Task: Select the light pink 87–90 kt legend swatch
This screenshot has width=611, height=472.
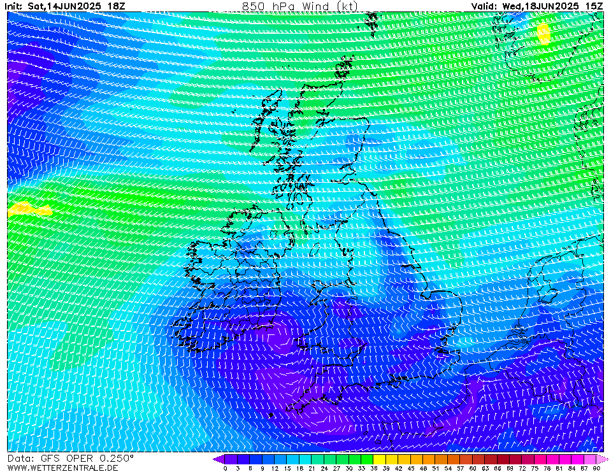Action: pyautogui.click(x=590, y=459)
